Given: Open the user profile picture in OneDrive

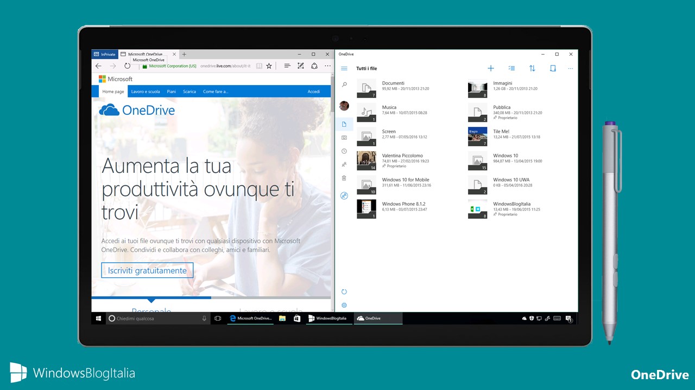Looking at the screenshot, I should (x=344, y=106).
